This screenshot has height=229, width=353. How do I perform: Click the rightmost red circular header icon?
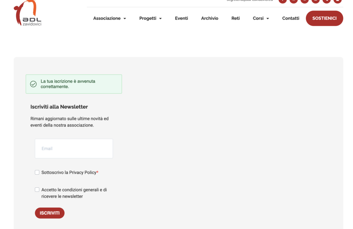point(337,1)
